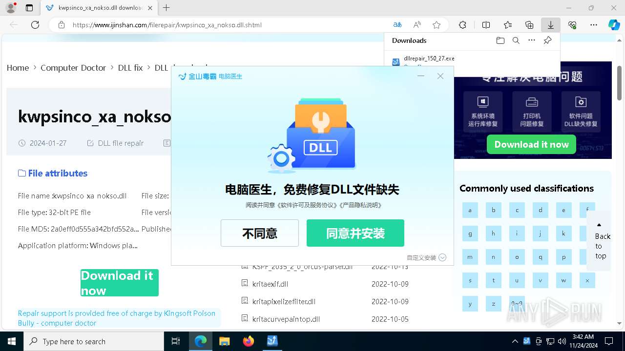Open File Explorer from taskbar
This screenshot has width=625, height=351.
224,341
